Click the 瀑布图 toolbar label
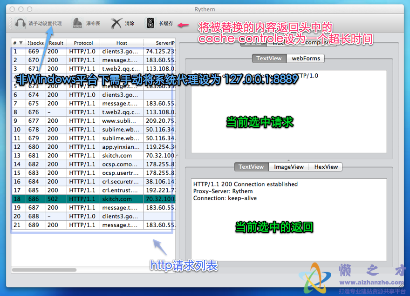Viewport: 410px width, 296px height. 93,24
